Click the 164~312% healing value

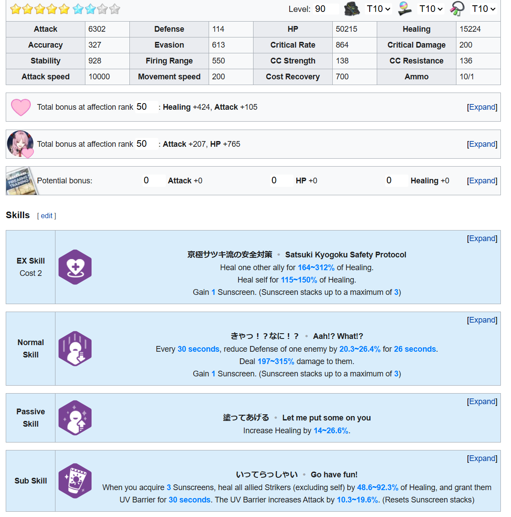(x=316, y=268)
